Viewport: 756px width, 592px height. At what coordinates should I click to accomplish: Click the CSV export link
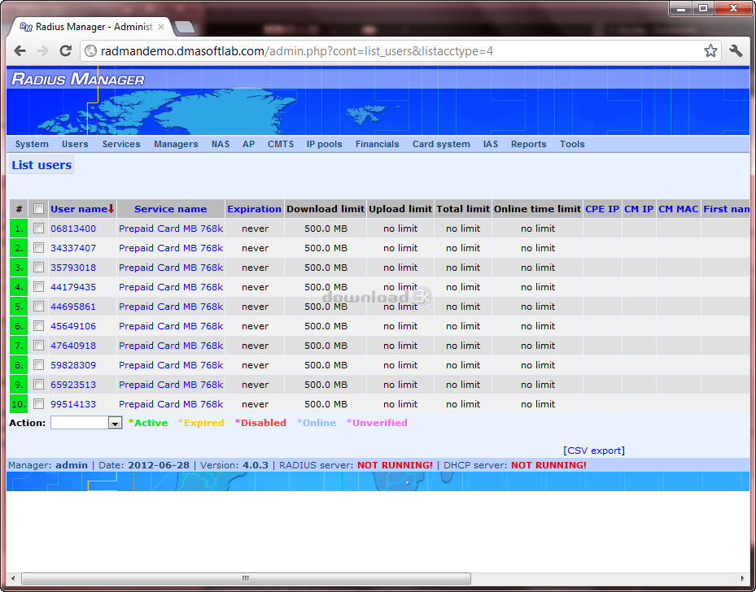(594, 451)
